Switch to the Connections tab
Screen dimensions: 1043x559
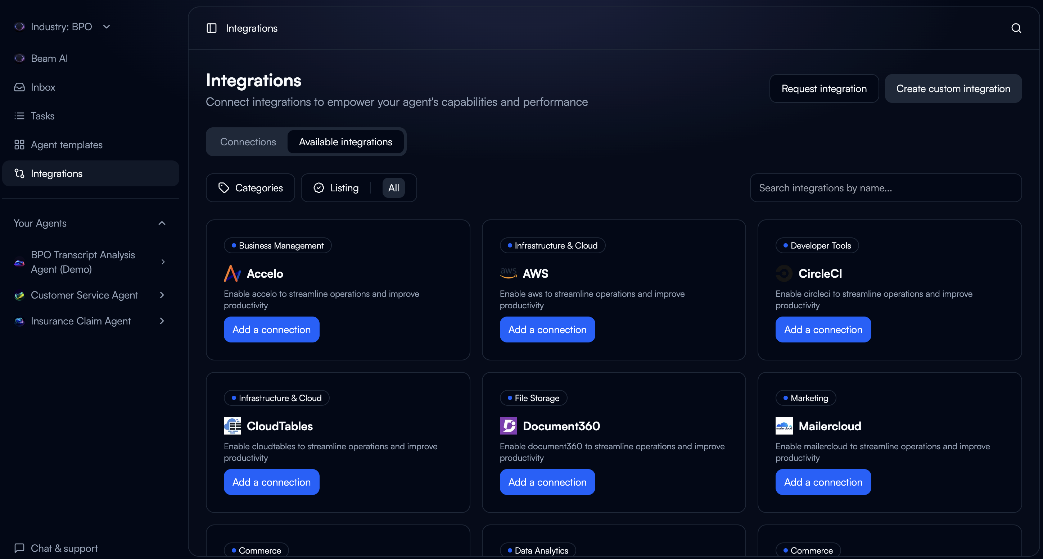click(248, 142)
